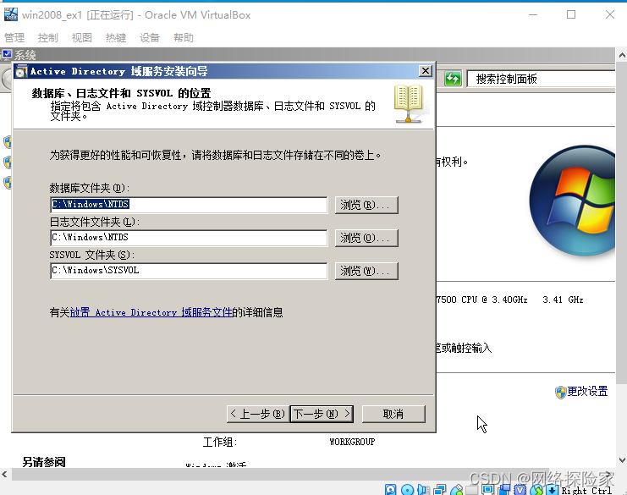The image size is (627, 495).
Task: Click the shield icon beside 更改设置
Action: click(561, 392)
